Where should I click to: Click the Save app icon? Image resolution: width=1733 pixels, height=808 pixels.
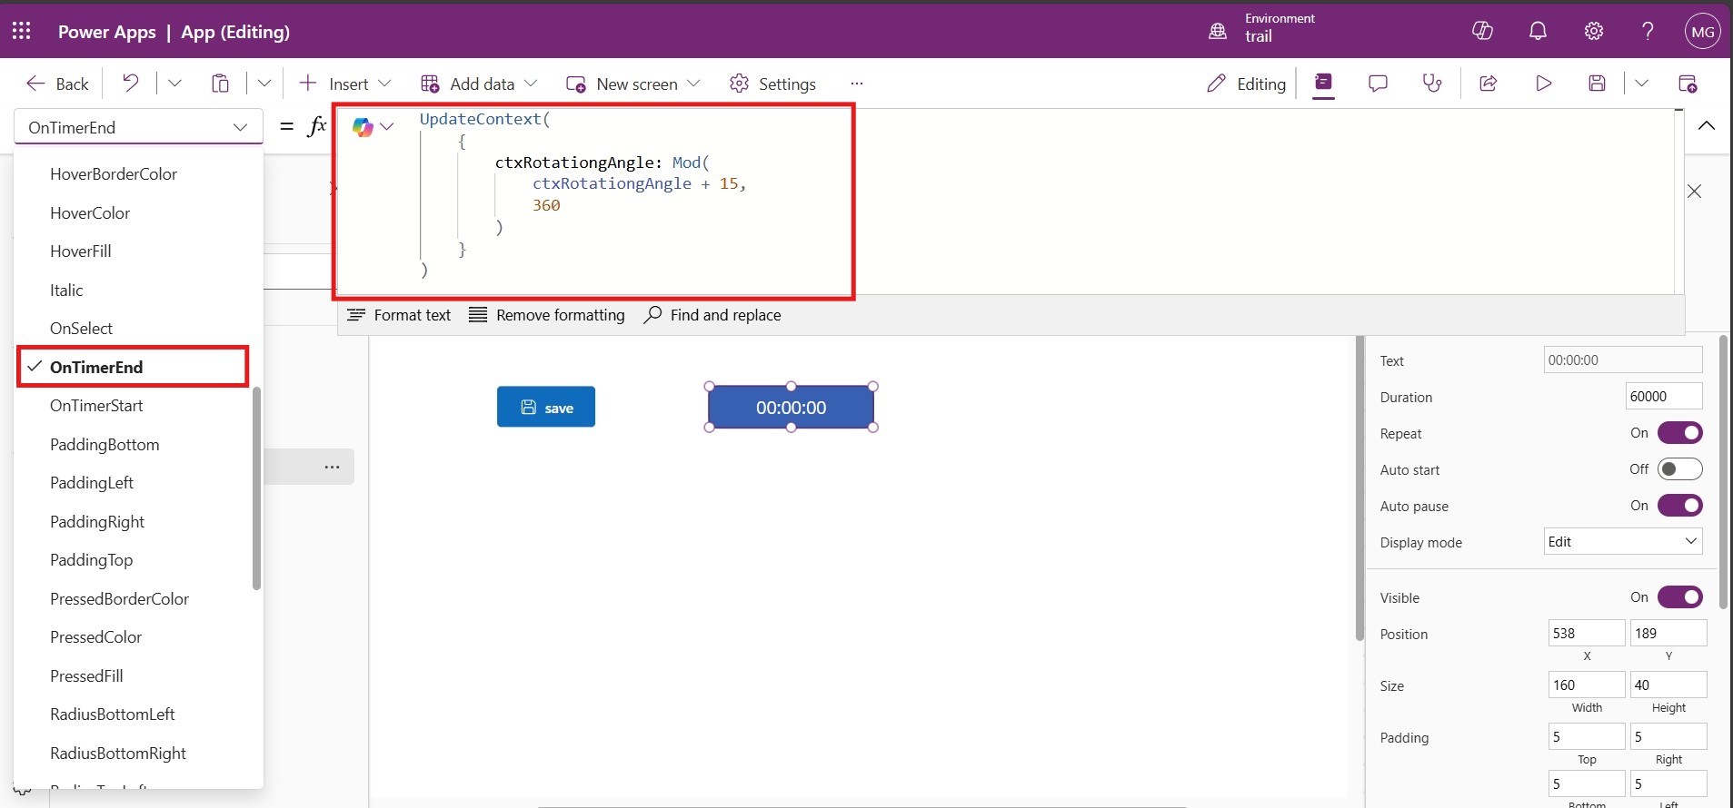click(x=1597, y=84)
